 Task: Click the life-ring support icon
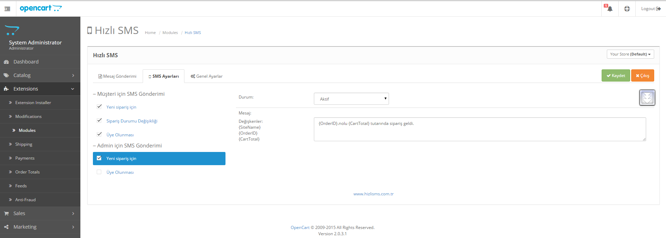(627, 9)
